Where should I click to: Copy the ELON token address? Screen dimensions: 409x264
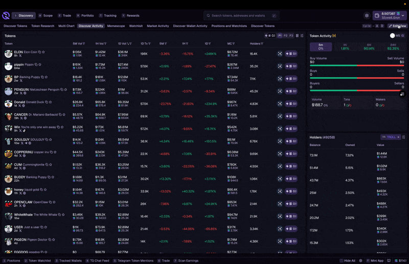(40, 52)
